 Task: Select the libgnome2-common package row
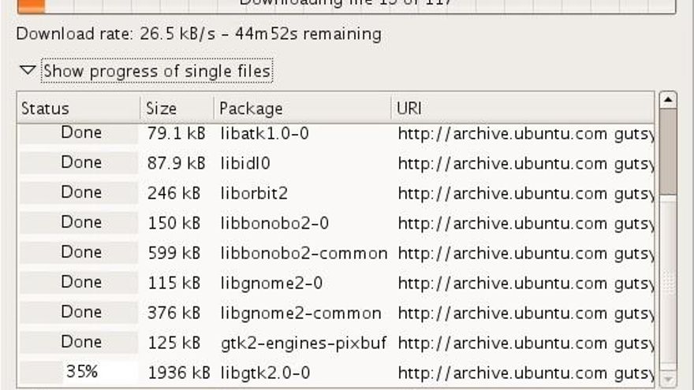coord(300,313)
